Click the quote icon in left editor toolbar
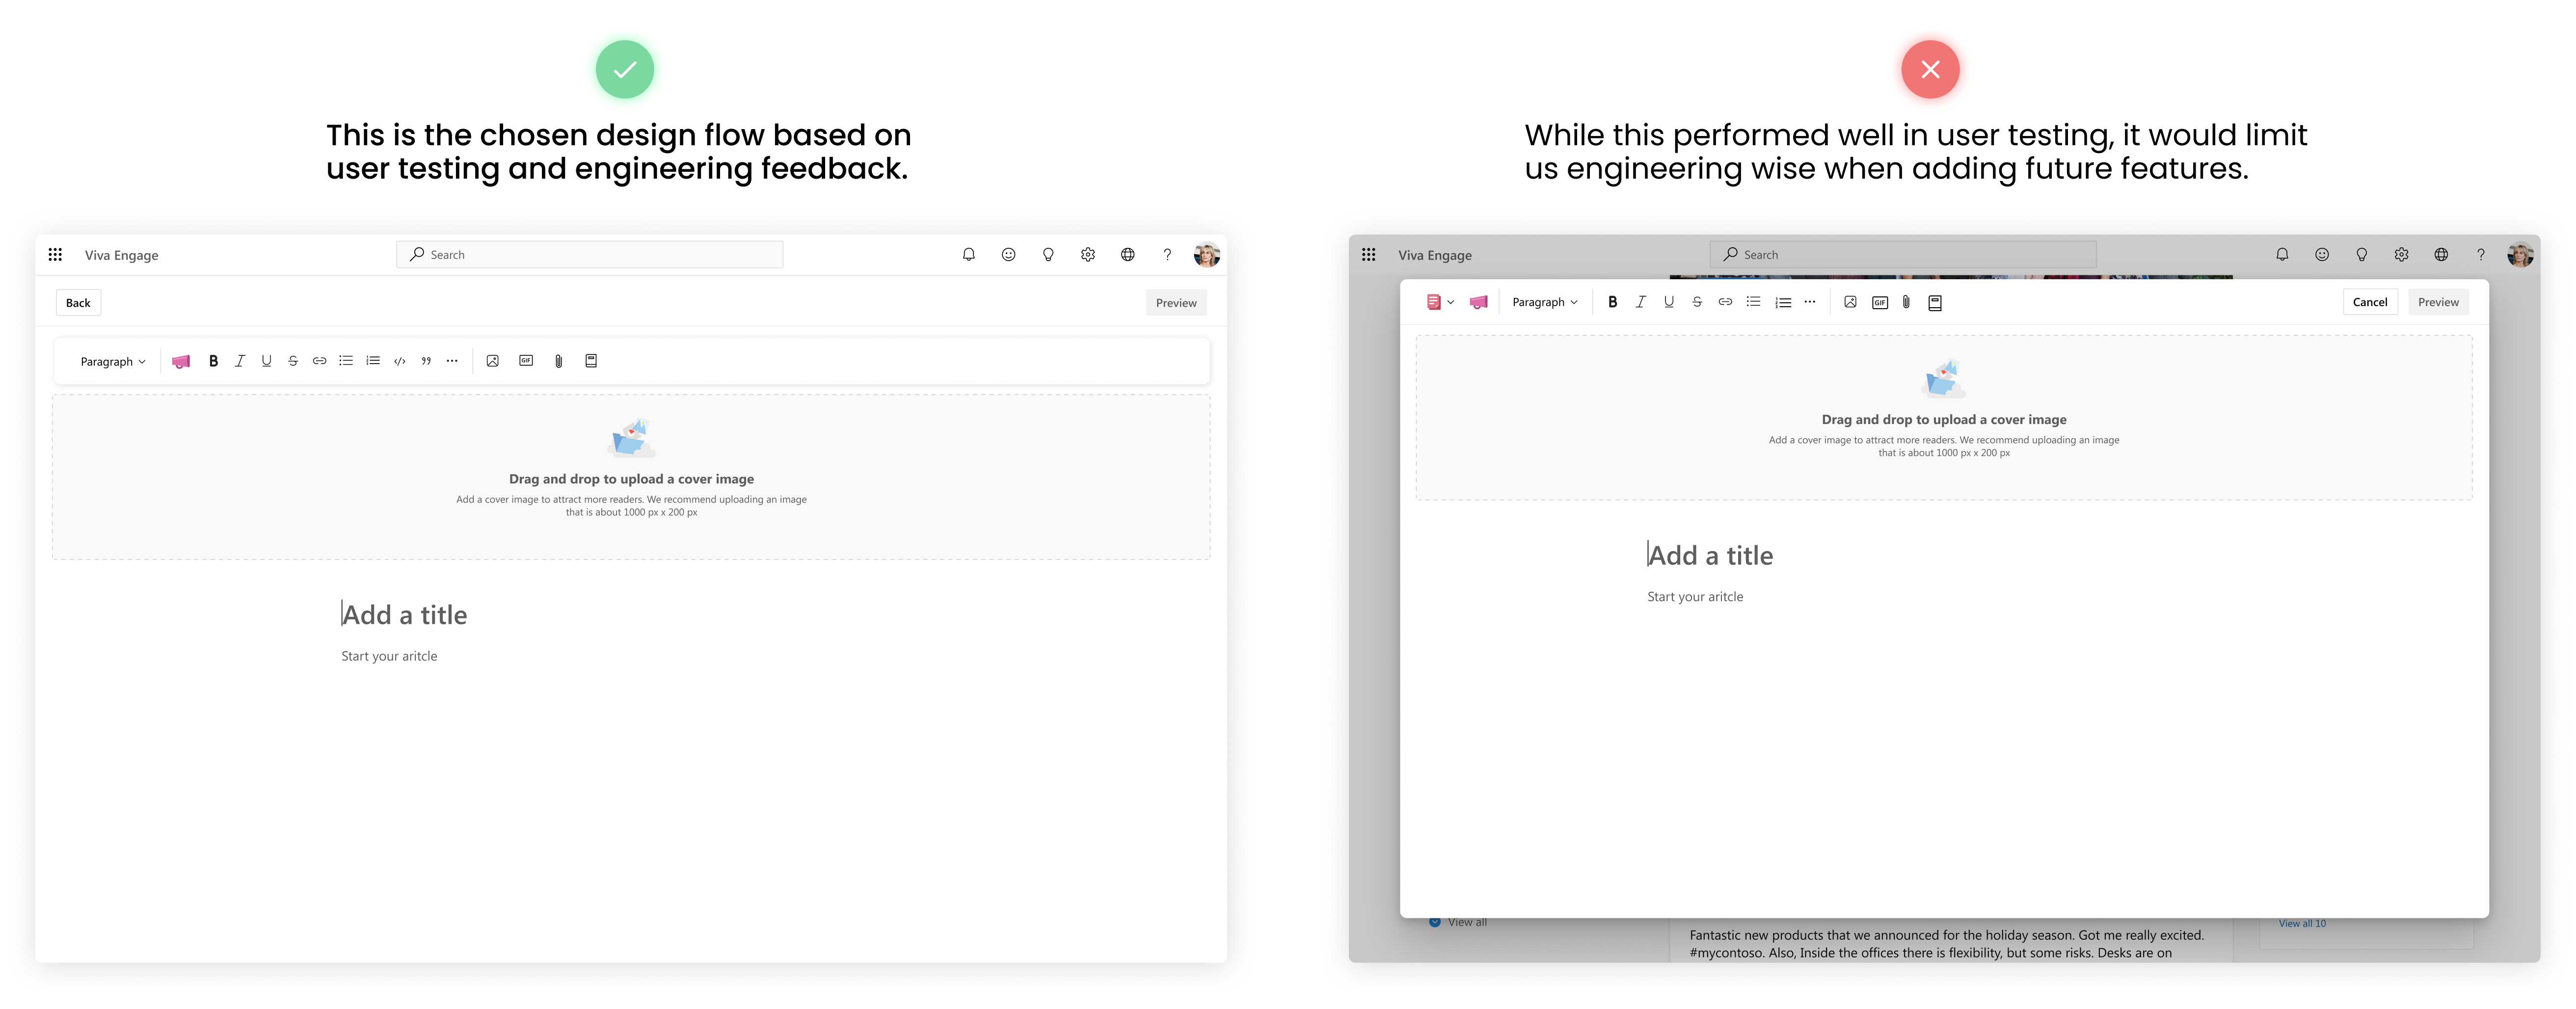Viewport: 2576px width, 1009px height. [426, 361]
